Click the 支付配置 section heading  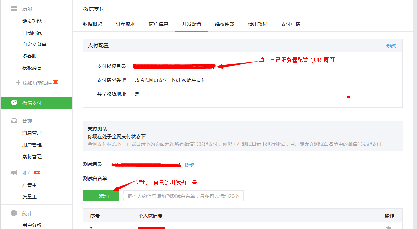(98, 45)
